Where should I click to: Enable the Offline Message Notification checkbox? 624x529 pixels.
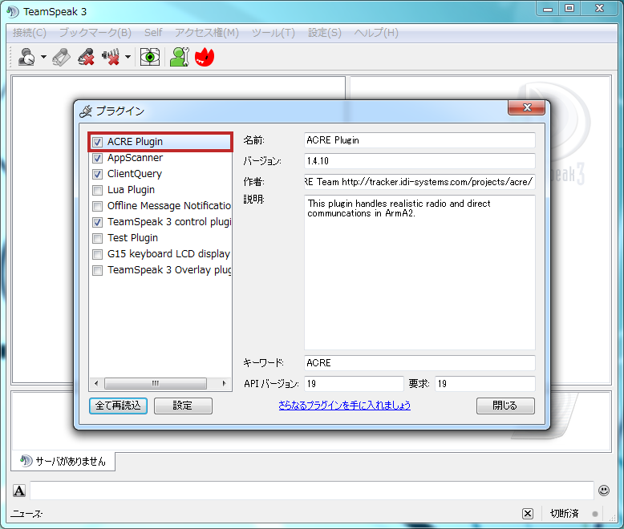98,206
